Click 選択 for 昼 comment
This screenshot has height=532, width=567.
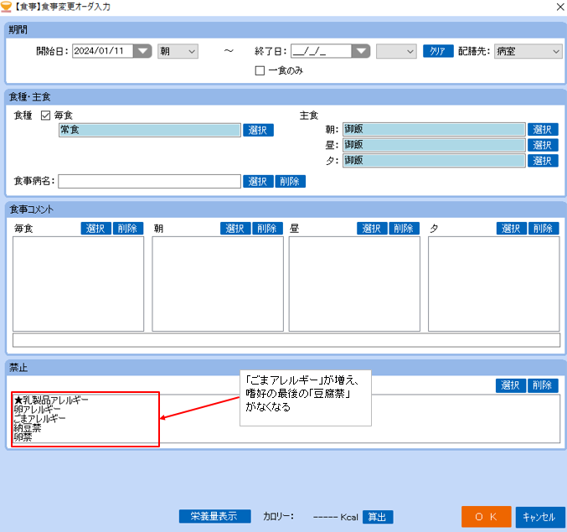[x=372, y=228]
